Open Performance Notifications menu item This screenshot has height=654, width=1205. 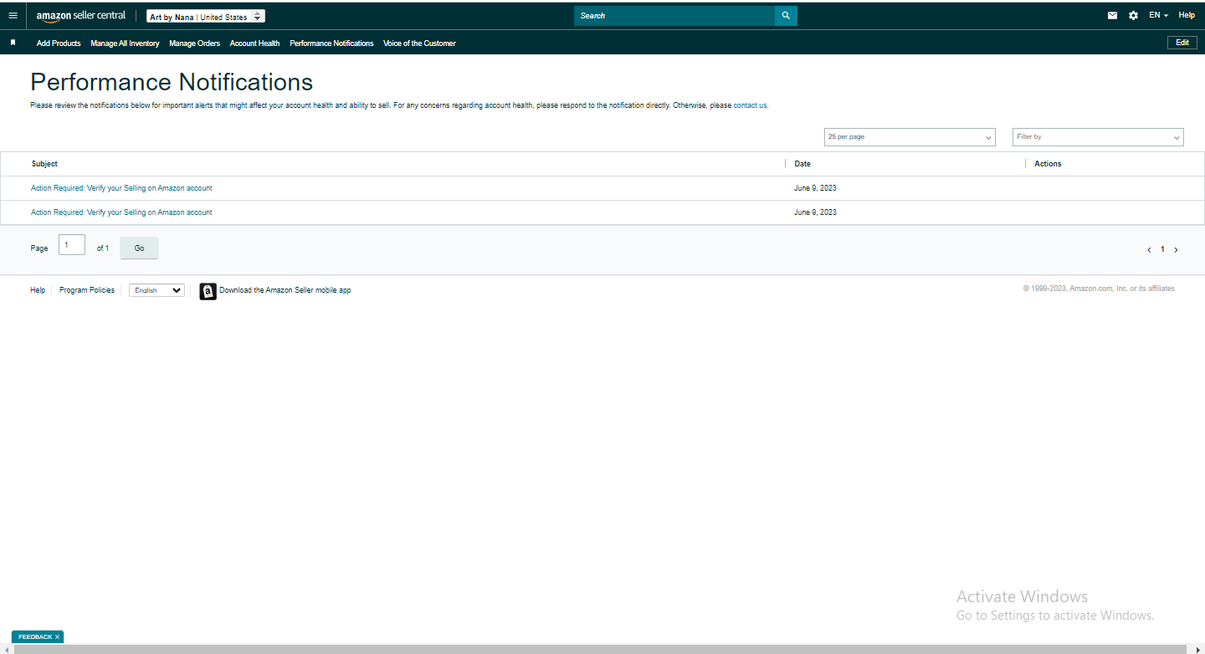tap(331, 43)
